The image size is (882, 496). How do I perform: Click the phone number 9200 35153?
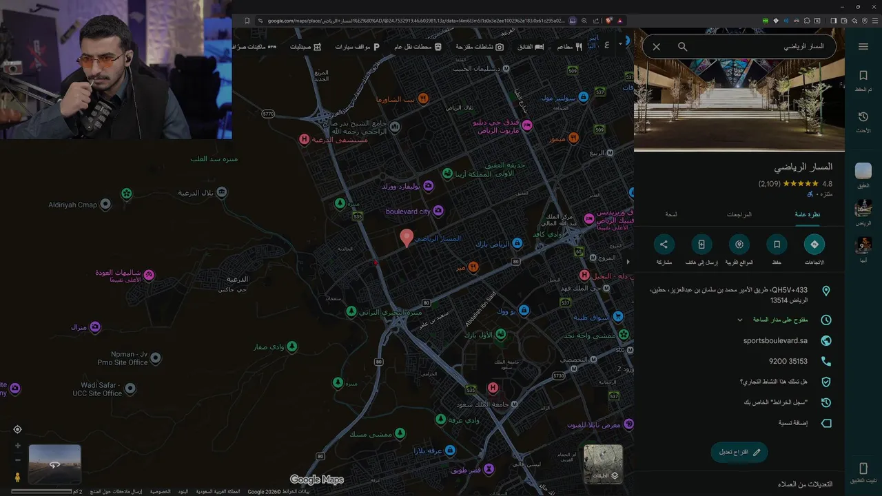click(788, 361)
